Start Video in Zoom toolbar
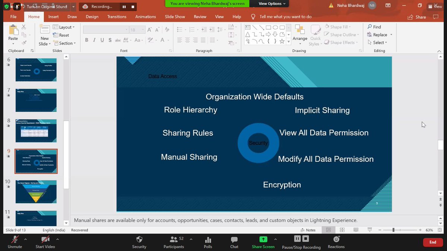 pyautogui.click(x=45, y=242)
